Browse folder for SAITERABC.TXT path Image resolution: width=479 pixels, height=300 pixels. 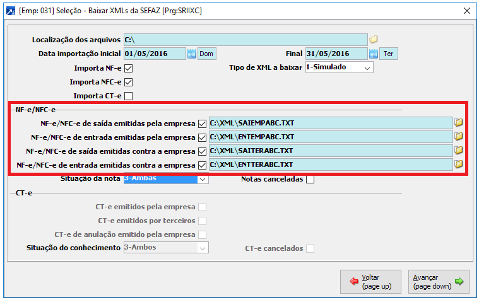(458, 151)
